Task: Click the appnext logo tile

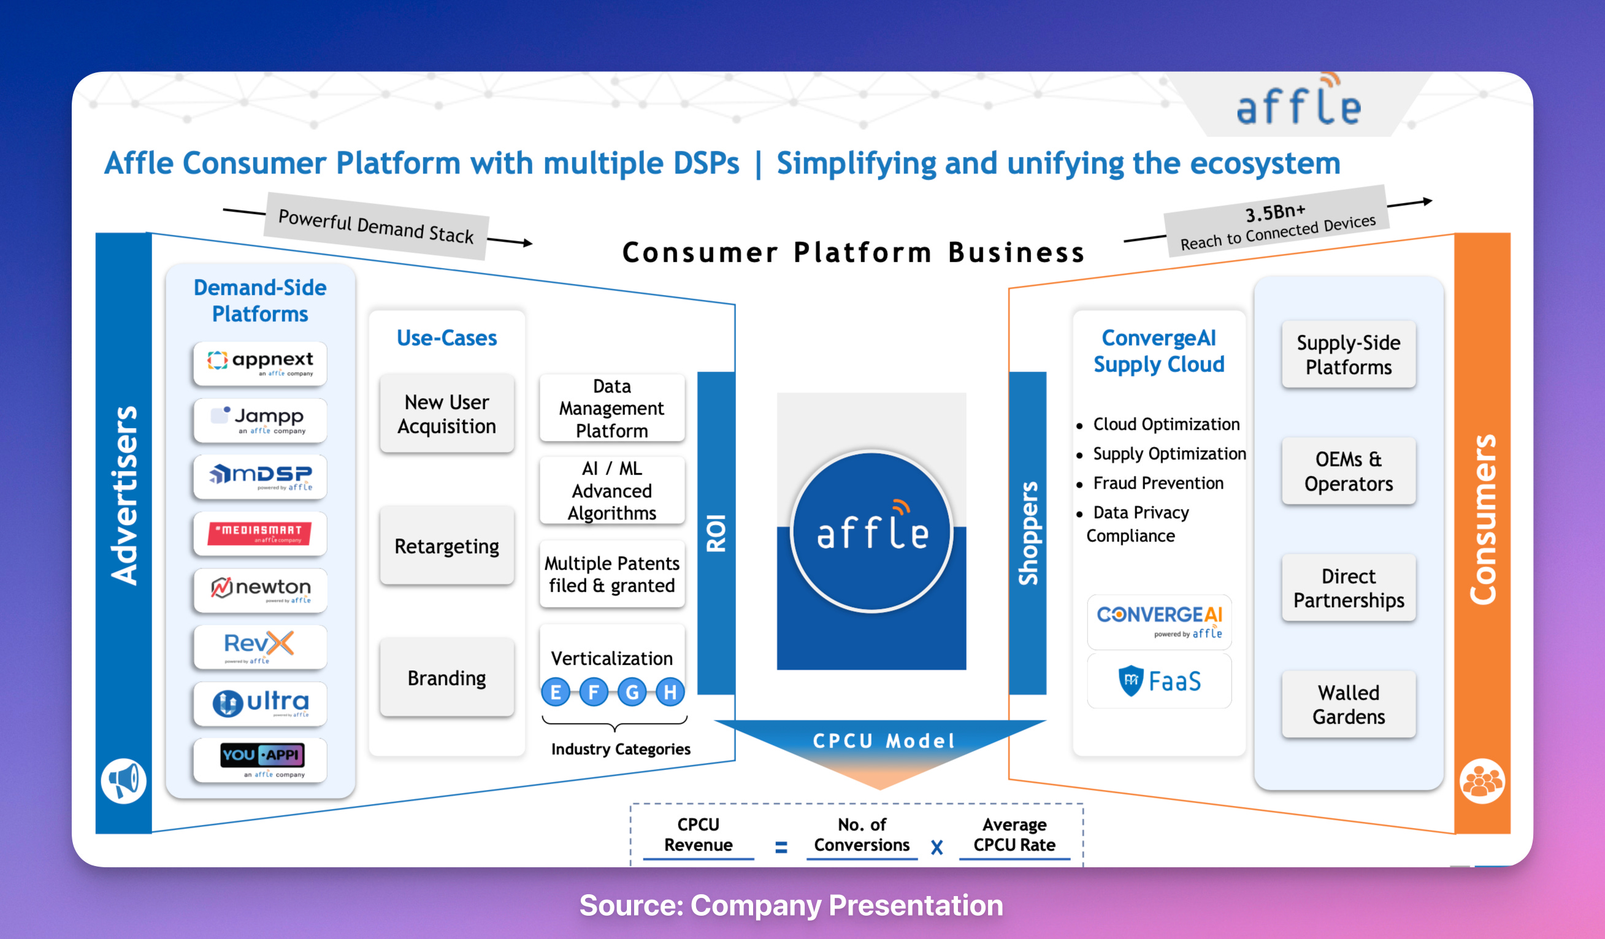Action: [260, 363]
